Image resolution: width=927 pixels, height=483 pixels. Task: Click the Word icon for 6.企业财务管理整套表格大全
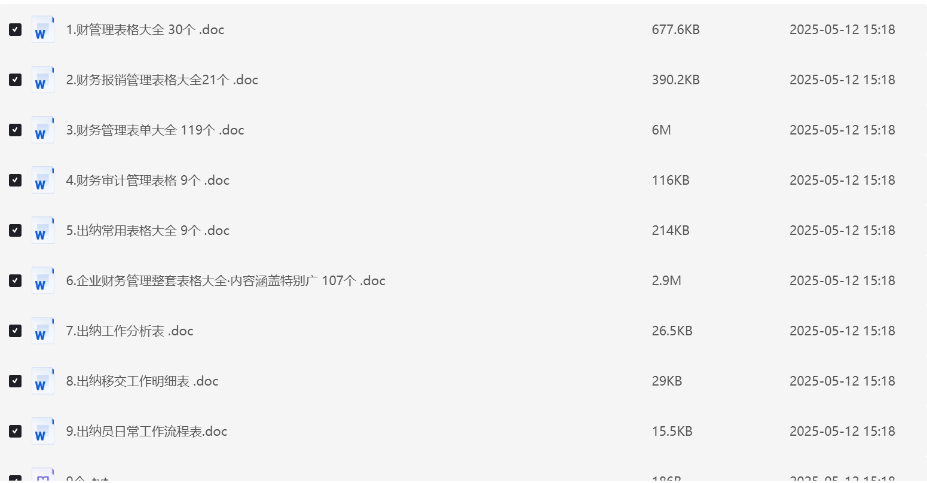point(42,280)
